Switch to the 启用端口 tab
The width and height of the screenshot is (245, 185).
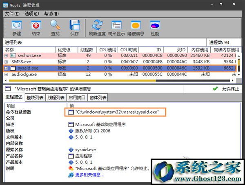coord(77,98)
